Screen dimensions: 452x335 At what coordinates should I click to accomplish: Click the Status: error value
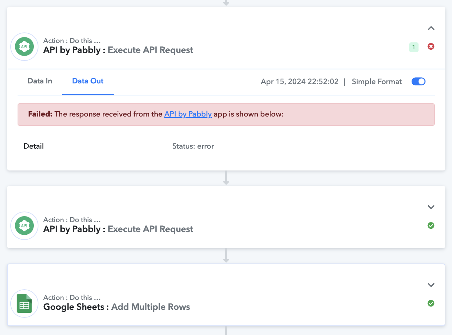193,146
